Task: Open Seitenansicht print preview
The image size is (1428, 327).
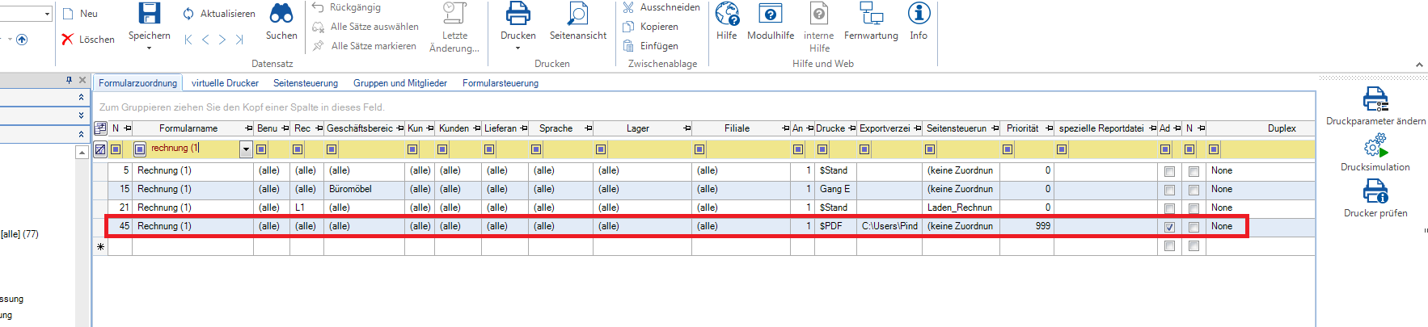Action: click(x=577, y=14)
